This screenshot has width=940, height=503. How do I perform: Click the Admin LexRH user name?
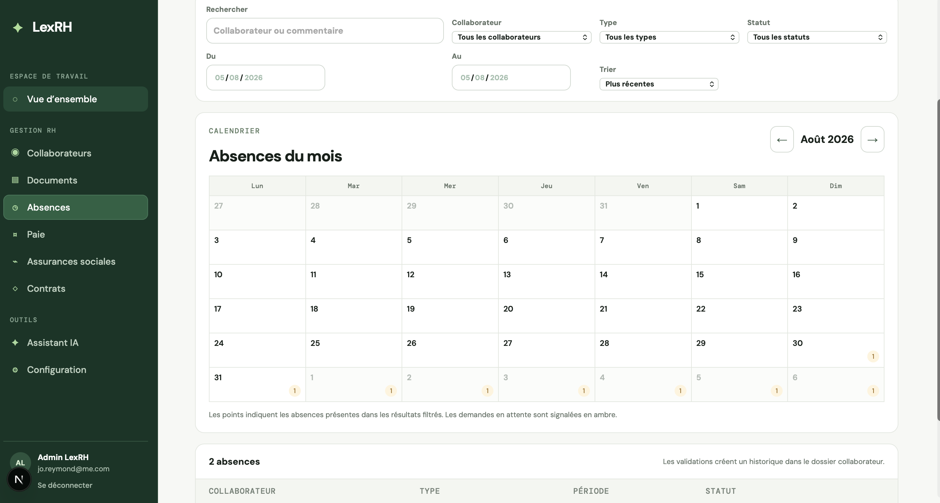[x=63, y=457]
